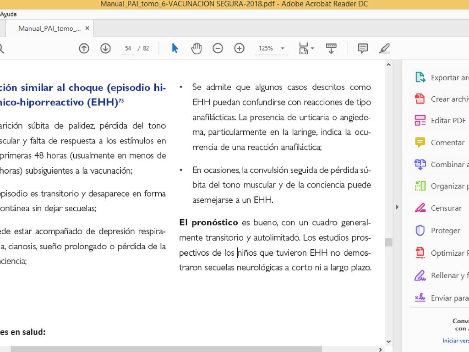Screen dimensions: 469x352
Task: Open the Censurar tool
Action: point(446,208)
